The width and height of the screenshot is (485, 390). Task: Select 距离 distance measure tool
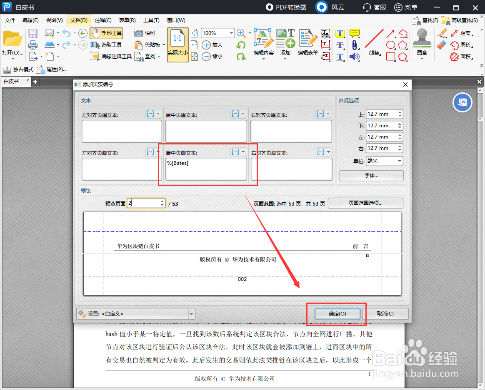point(461,33)
